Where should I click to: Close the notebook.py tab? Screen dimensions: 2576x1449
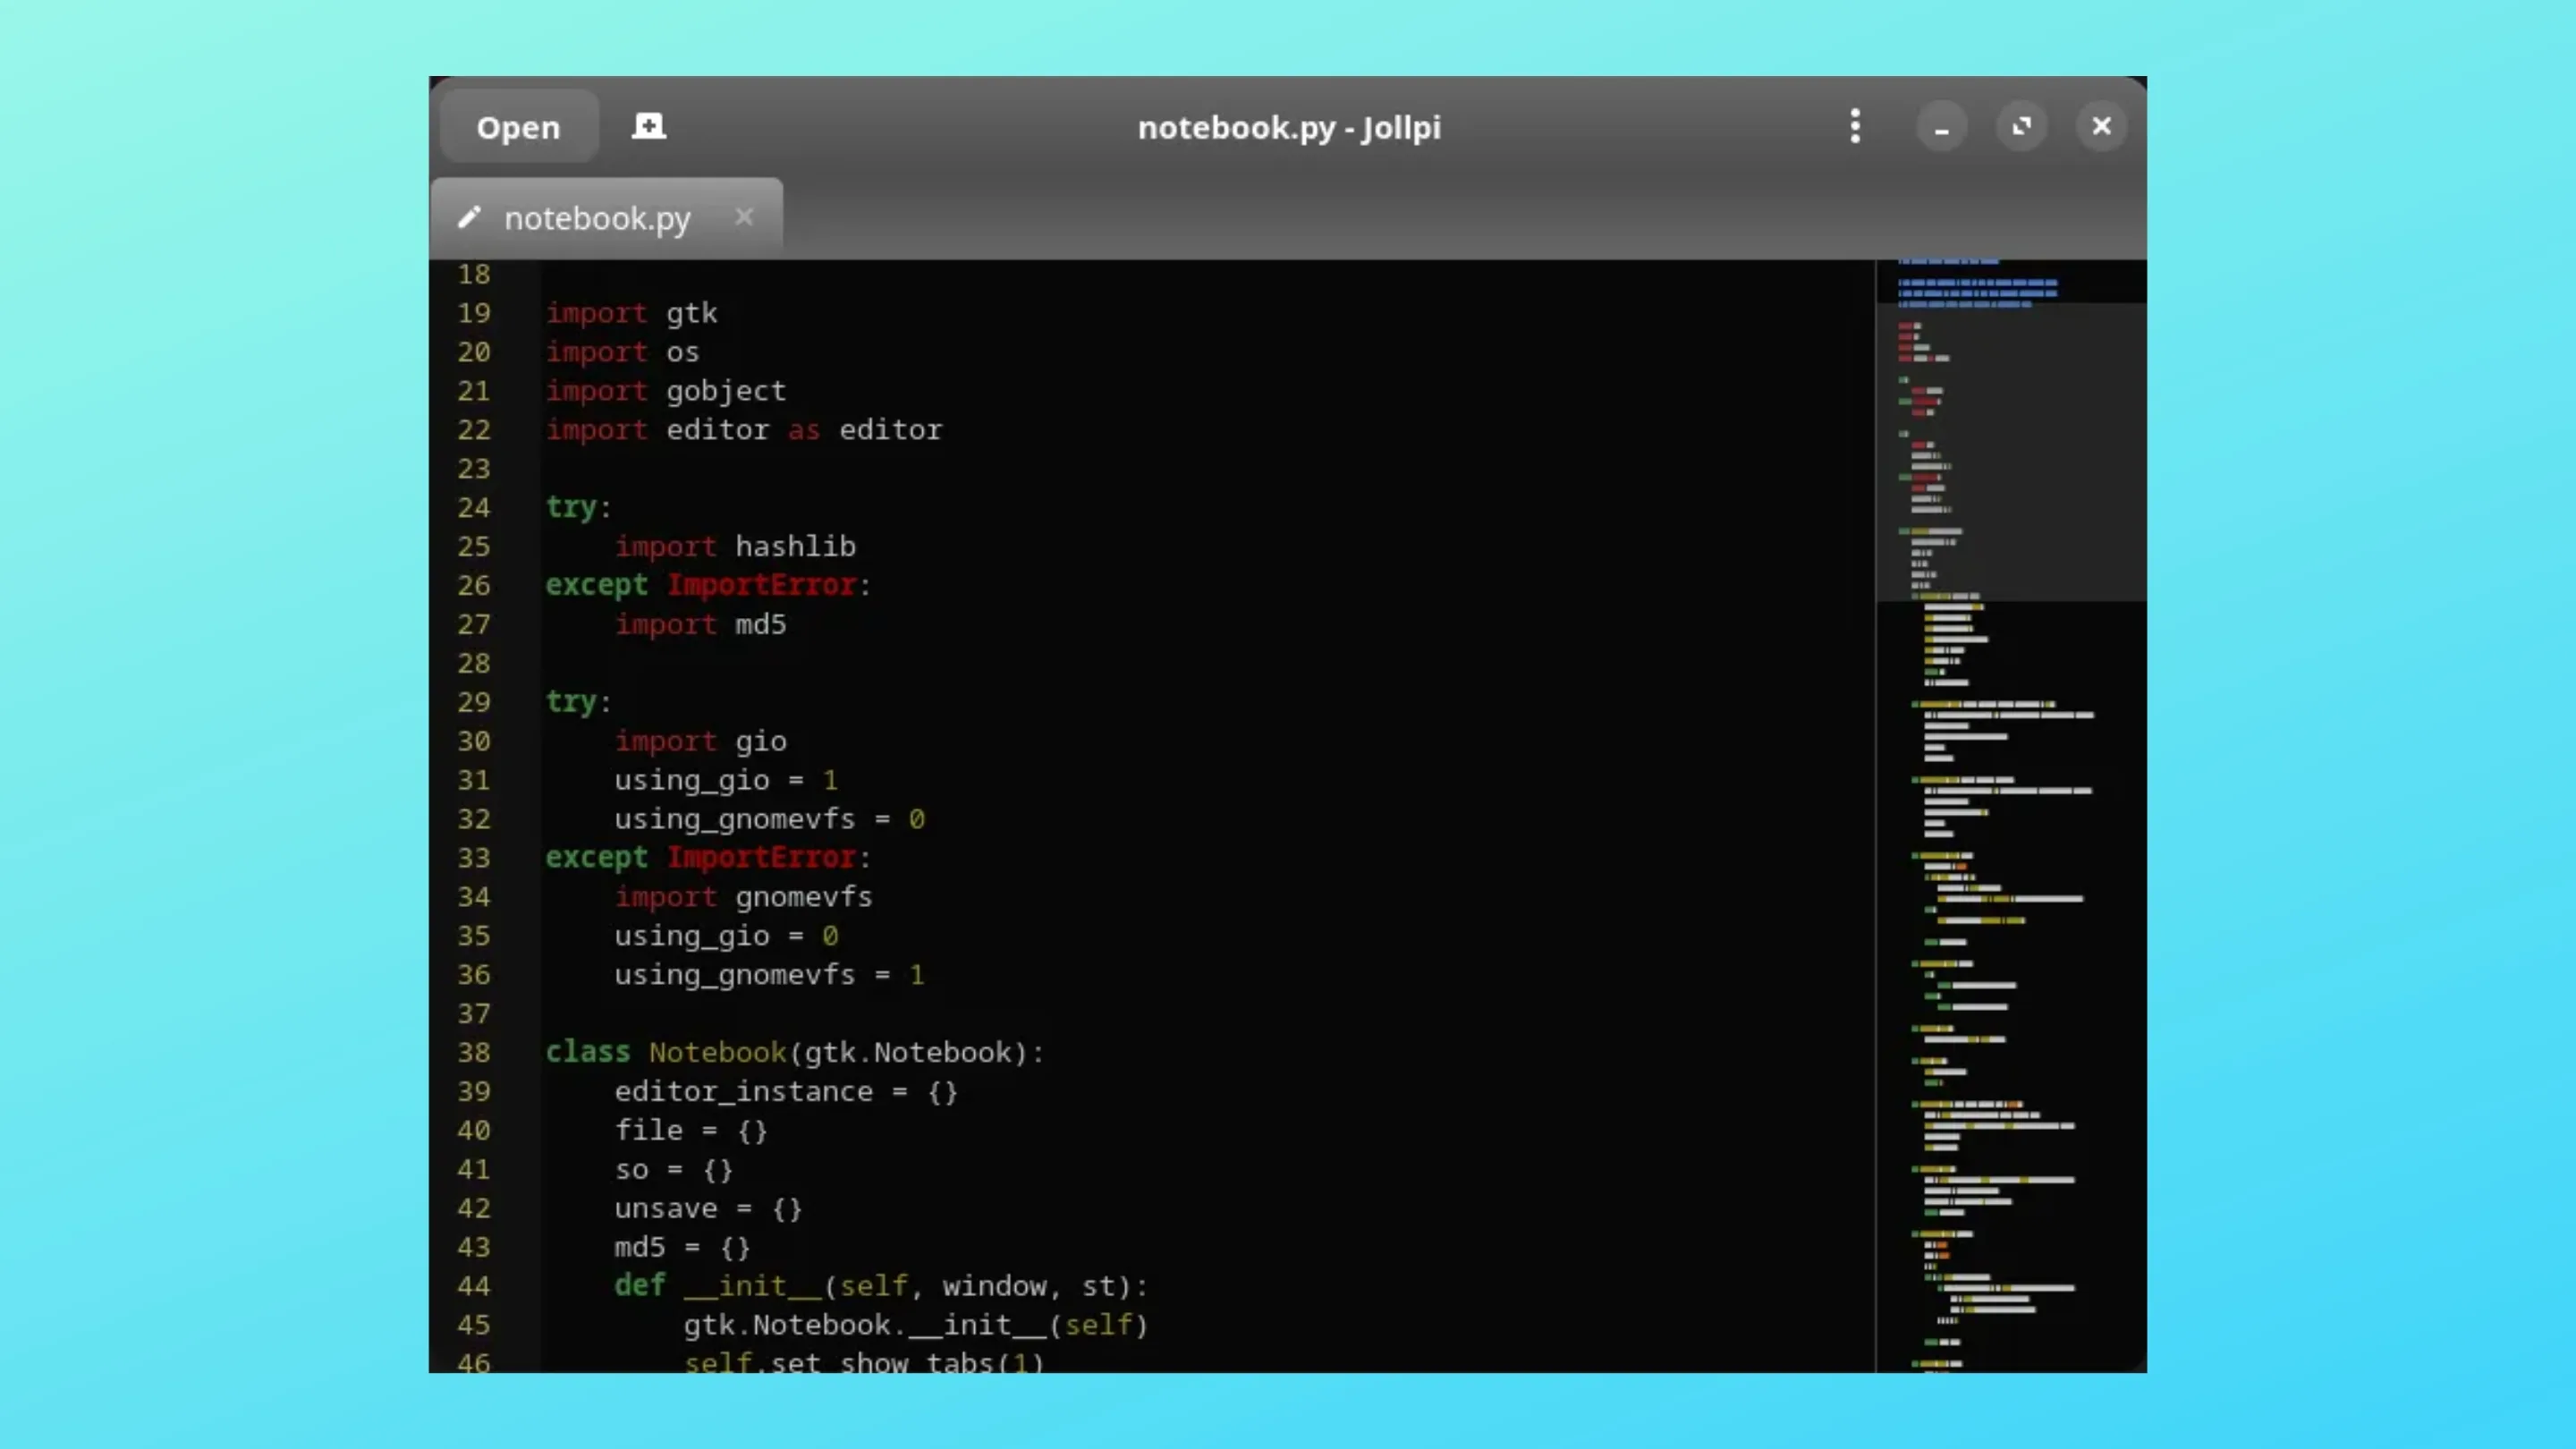(744, 217)
